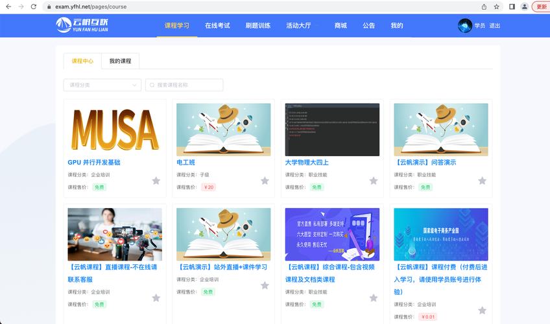Open the 直播课程-不在线请联系客服 course title
This screenshot has height=324, width=550.
click(x=112, y=273)
